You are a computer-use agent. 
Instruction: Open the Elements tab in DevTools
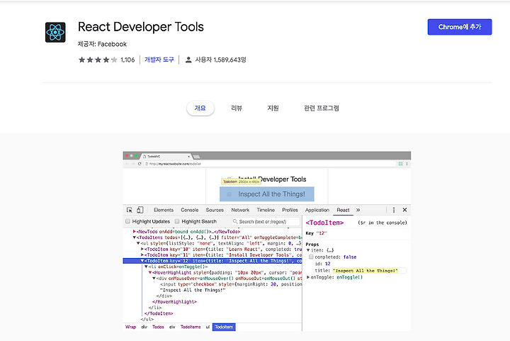click(x=164, y=210)
